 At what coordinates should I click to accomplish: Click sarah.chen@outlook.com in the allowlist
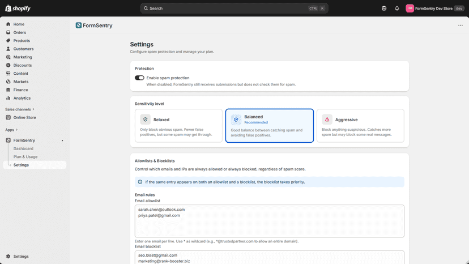(x=161, y=210)
